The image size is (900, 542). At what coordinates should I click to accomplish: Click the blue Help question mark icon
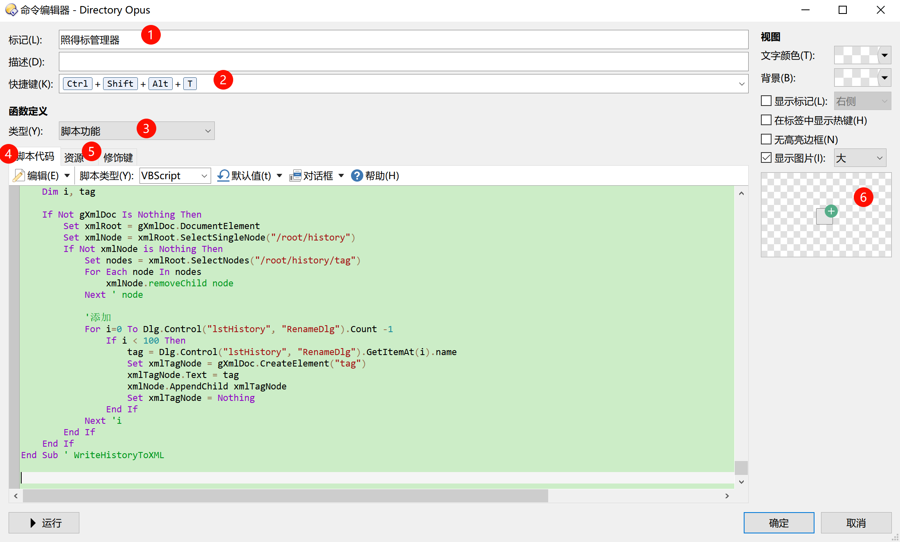[x=357, y=176]
